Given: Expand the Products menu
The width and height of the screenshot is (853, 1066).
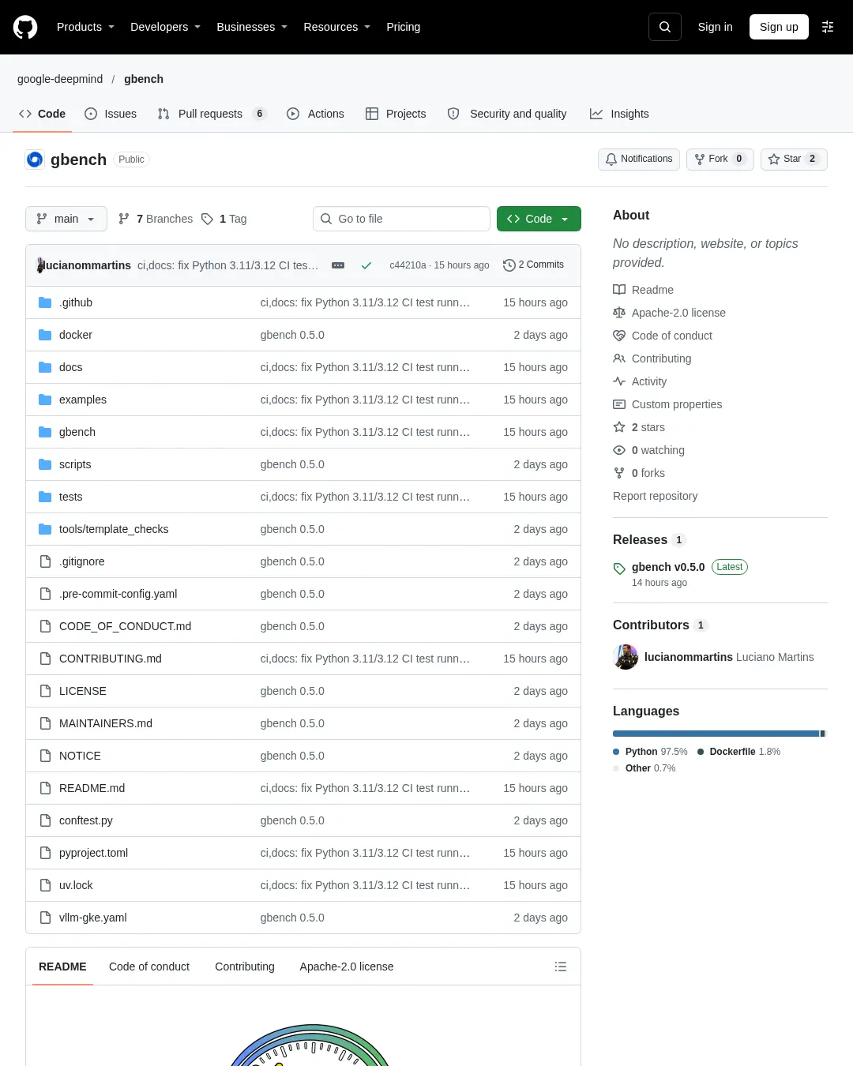Looking at the screenshot, I should pyautogui.click(x=85, y=27).
